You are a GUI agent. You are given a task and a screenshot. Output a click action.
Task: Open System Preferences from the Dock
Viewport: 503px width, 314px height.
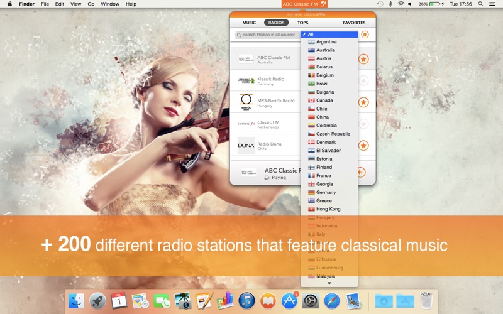[x=311, y=301]
